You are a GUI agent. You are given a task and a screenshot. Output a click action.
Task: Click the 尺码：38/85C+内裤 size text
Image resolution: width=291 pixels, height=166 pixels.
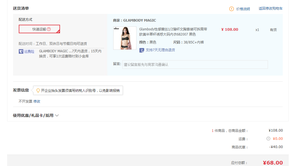click(189, 42)
